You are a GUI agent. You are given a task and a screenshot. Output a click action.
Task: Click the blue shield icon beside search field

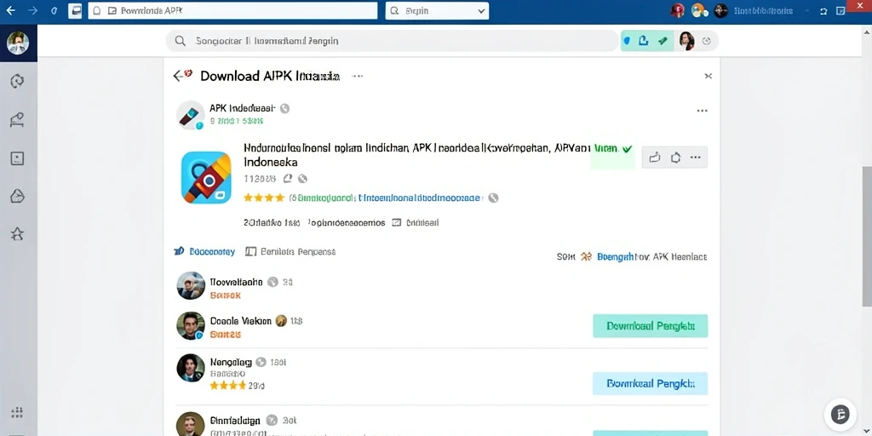[x=627, y=41]
